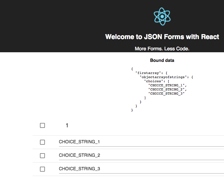Toggle the select-all checkbox beside column 1

click(x=42, y=125)
